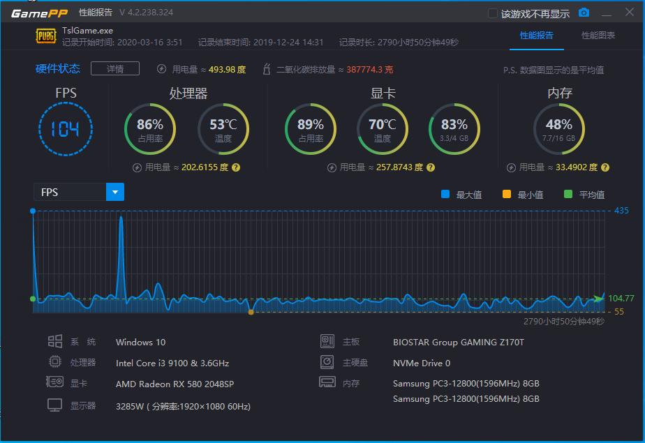This screenshot has width=645, height=443.
Task: Click the 详情 button for hardware status
Action: click(x=114, y=68)
